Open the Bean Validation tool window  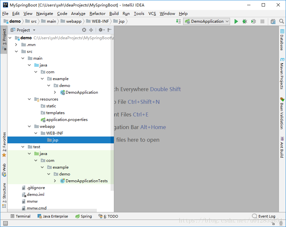pyautogui.click(x=282, y=113)
